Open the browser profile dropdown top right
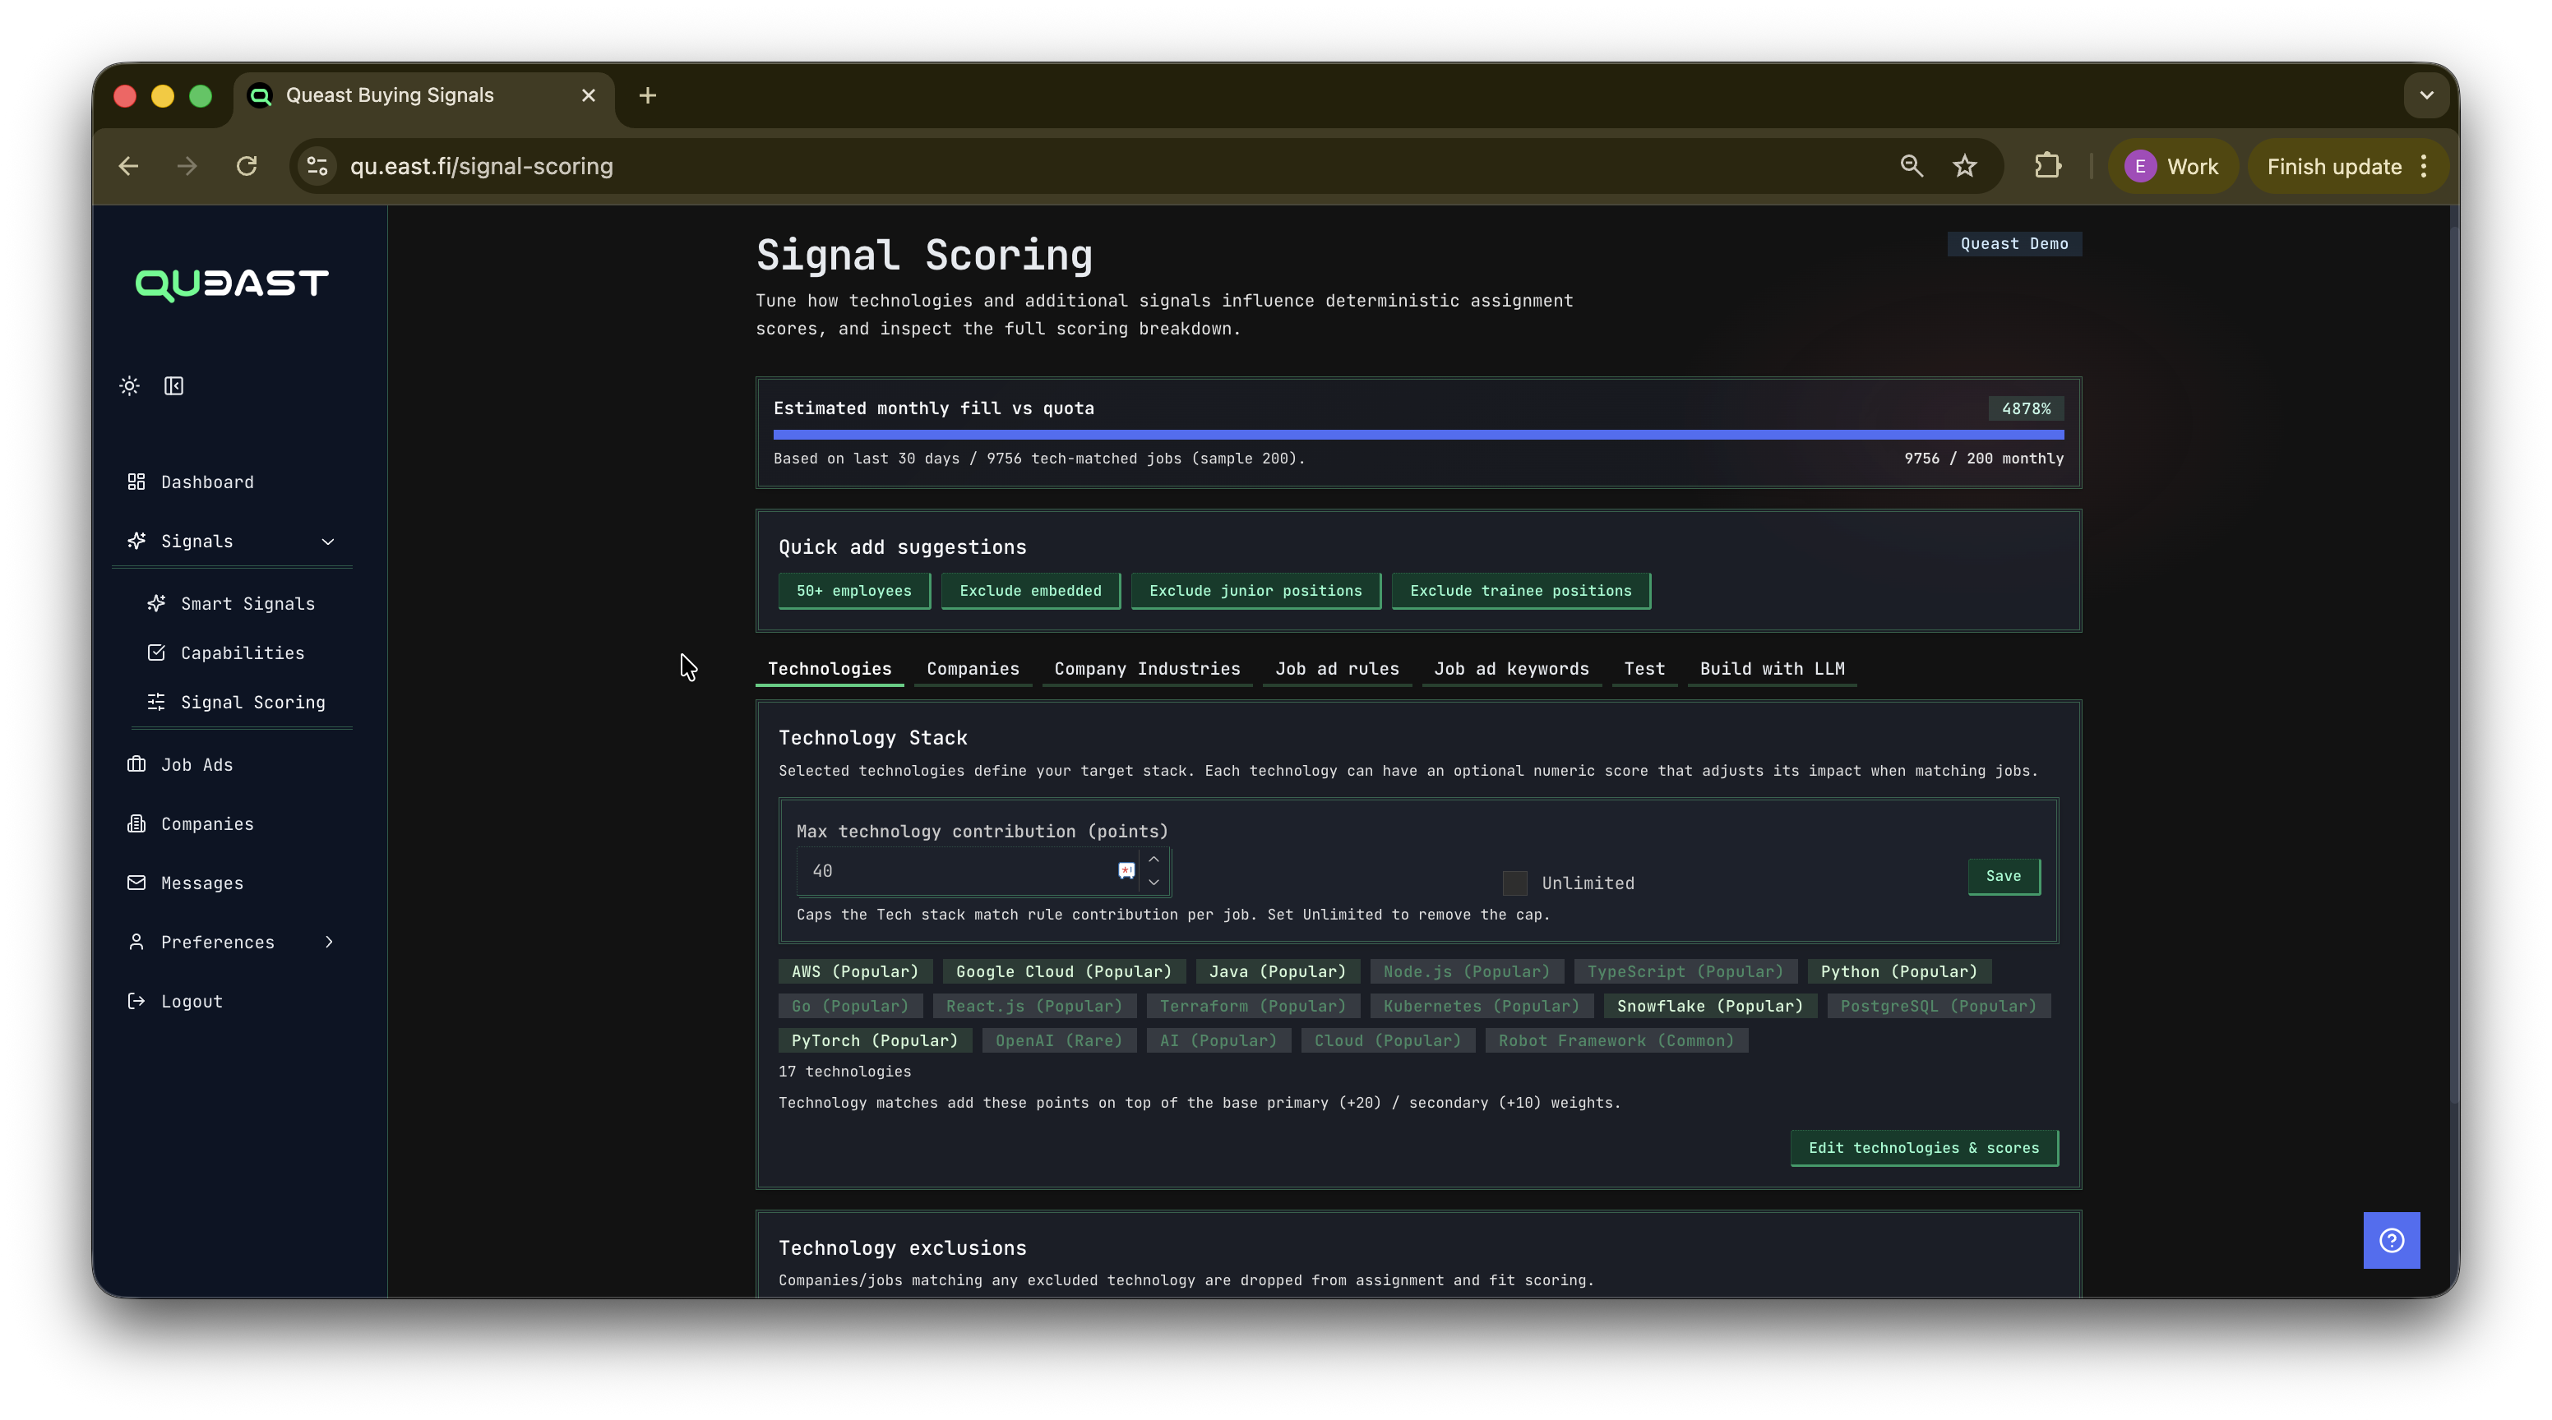2552x1420 pixels. pyautogui.click(x=2172, y=165)
